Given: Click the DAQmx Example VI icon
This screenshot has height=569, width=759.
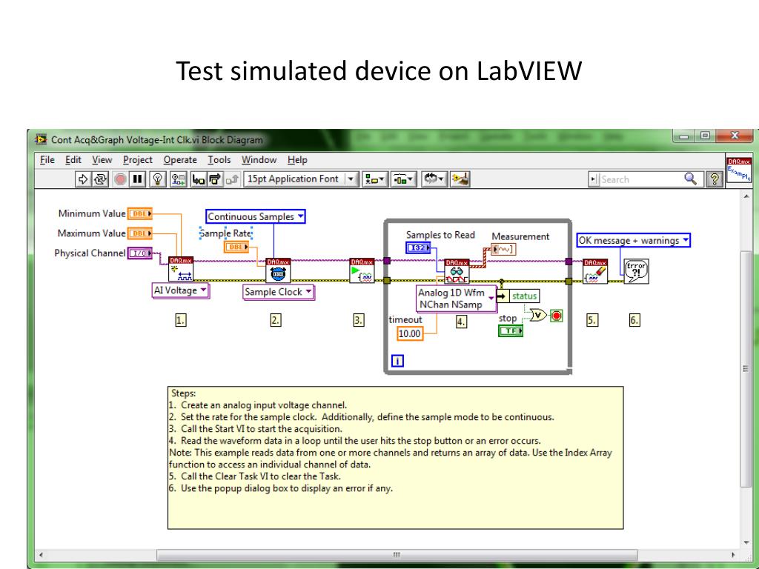Looking at the screenshot, I should click(739, 170).
